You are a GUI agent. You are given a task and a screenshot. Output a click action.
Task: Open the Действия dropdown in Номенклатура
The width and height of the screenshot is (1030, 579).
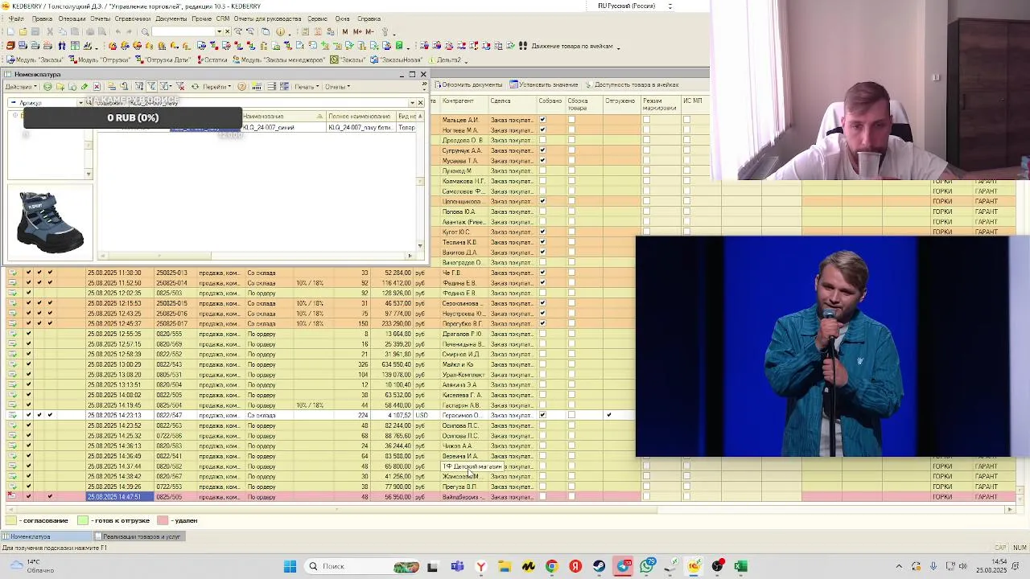pyautogui.click(x=20, y=86)
